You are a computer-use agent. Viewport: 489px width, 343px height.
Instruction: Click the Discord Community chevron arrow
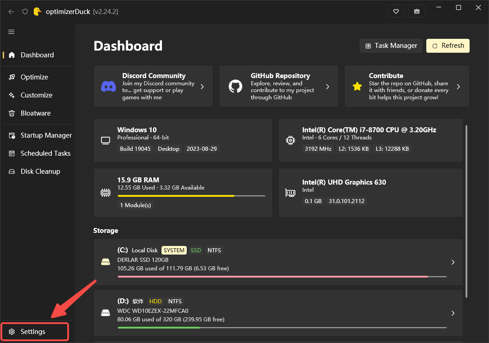click(x=202, y=87)
